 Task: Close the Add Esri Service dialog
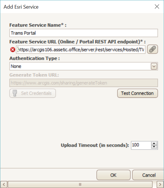point(157,7)
